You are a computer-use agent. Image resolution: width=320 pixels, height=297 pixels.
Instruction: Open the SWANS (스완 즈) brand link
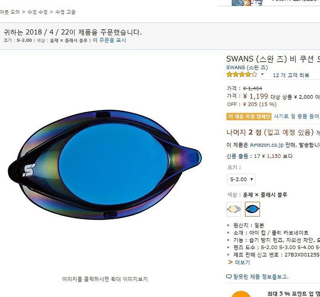click(x=247, y=67)
